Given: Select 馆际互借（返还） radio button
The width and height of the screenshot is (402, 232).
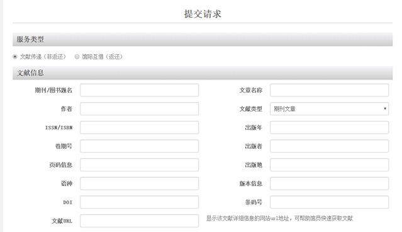Looking at the screenshot, I should [x=77, y=57].
